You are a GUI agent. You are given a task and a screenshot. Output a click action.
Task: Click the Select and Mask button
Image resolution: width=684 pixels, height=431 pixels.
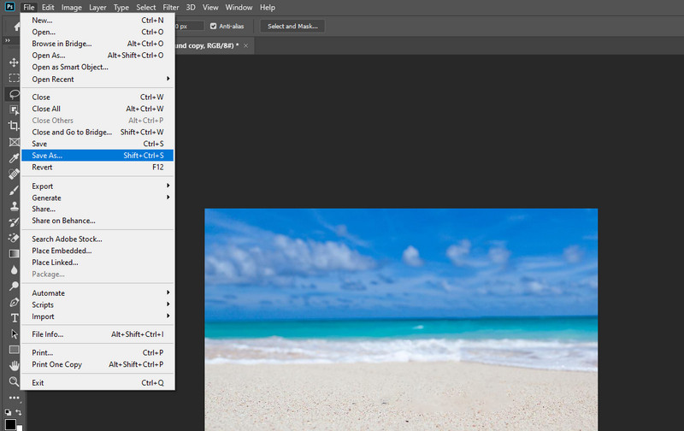(292, 26)
